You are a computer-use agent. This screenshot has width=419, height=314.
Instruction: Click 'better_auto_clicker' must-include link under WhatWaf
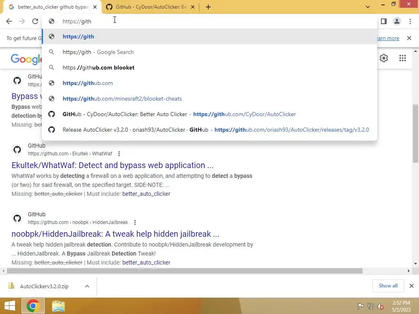[x=146, y=194]
